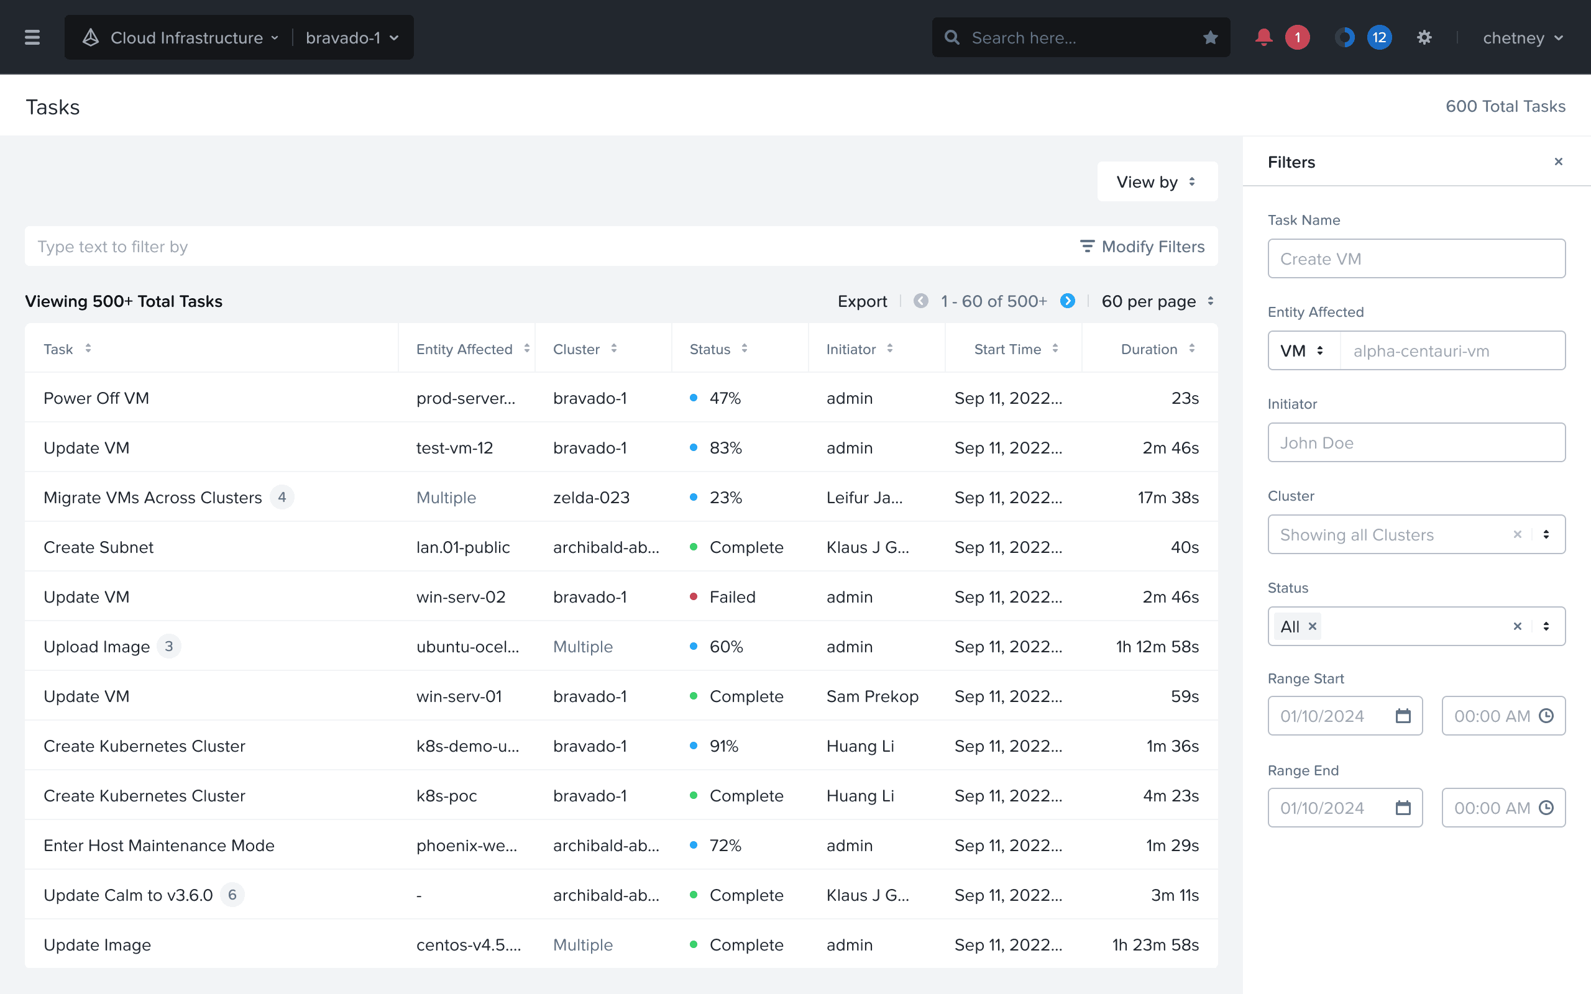
Task: Open Range End calendar icon
Action: point(1403,808)
